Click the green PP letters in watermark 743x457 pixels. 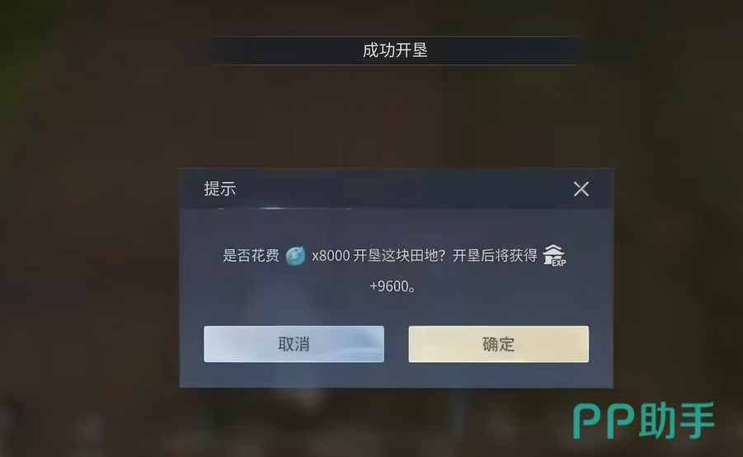[604, 422]
